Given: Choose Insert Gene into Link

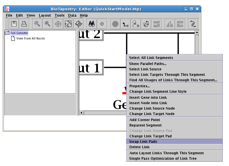Looking at the screenshot, I should [148, 98].
